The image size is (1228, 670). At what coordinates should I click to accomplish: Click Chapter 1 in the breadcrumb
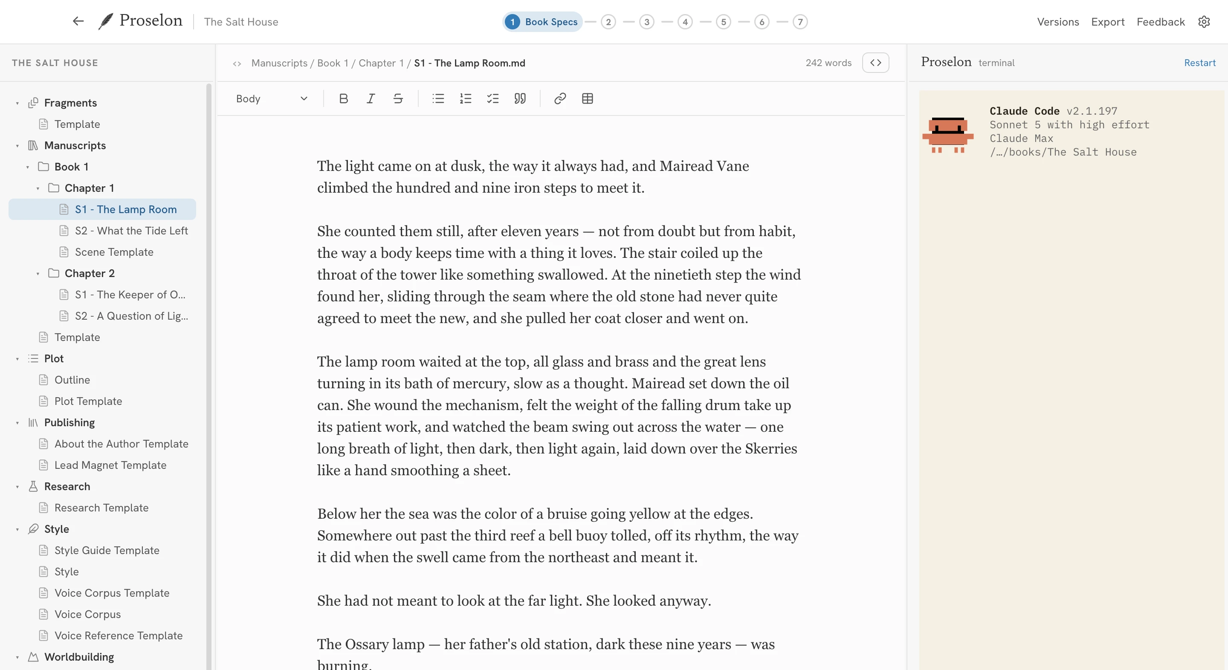381,63
